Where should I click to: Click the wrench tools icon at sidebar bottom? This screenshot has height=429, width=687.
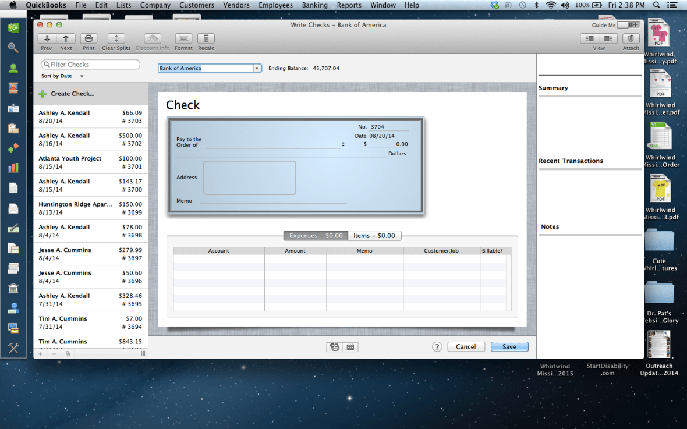point(12,348)
